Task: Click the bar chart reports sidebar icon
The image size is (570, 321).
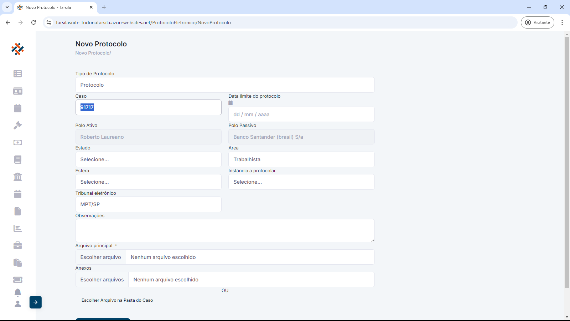Action: tap(17, 228)
